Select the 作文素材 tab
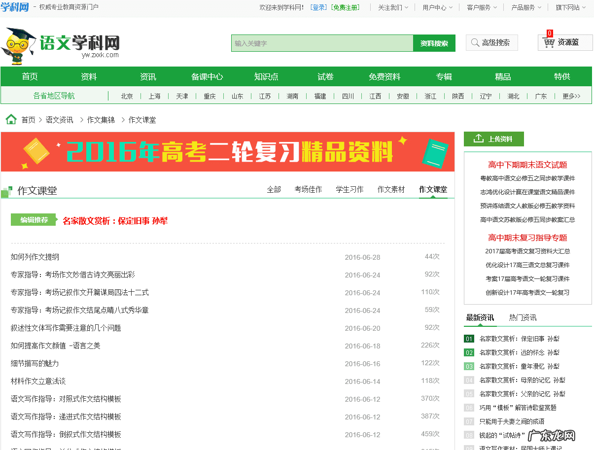 coord(391,189)
